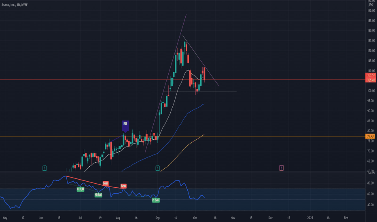Select the purple RSI callout label on chart

(125, 126)
